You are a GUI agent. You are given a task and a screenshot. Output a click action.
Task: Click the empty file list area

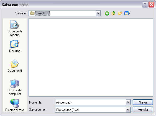[91, 57]
